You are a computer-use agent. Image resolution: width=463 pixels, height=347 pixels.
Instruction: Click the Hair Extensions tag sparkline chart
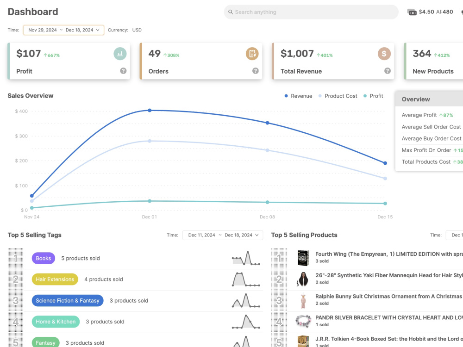click(x=246, y=279)
